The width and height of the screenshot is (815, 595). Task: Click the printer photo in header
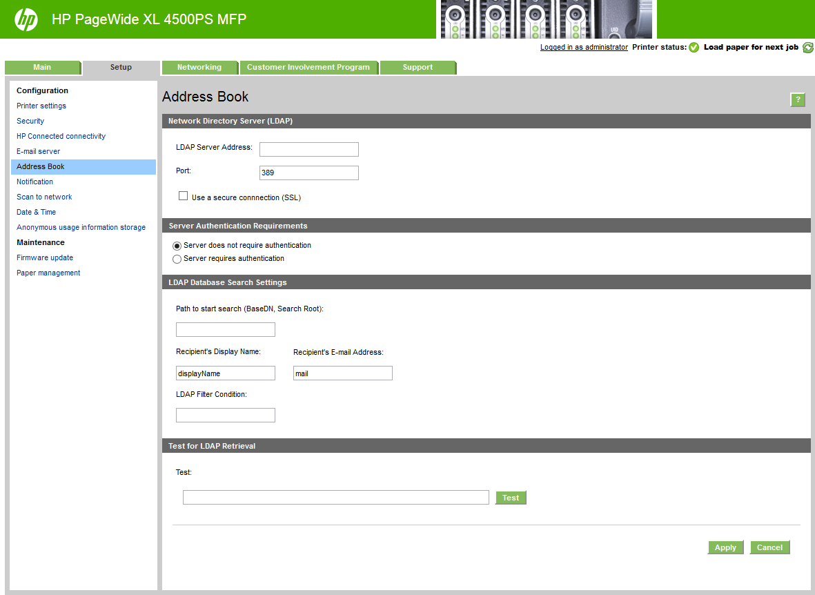click(547, 19)
